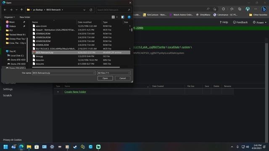
Task: Select the bios.min file
Action: 81,60
